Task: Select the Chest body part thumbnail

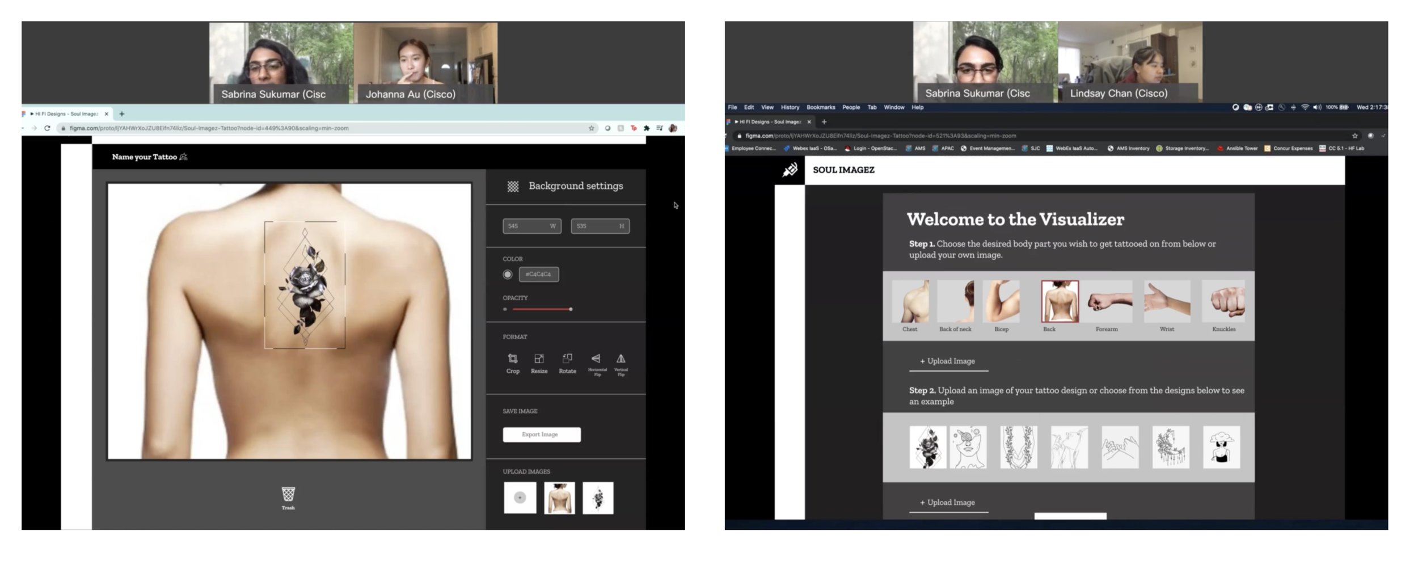Action: click(910, 302)
